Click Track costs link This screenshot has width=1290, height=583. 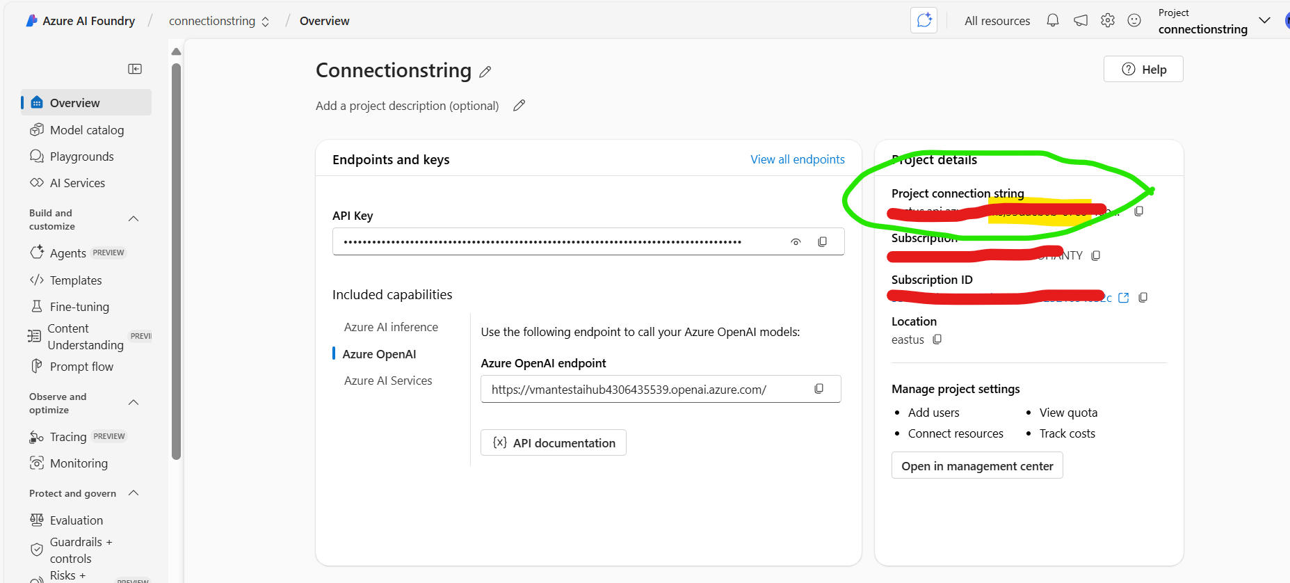(x=1067, y=433)
